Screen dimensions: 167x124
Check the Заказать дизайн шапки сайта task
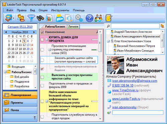click(42, 60)
